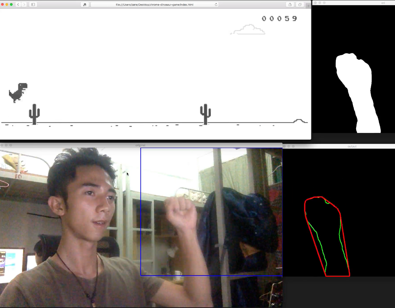Click the extension icon left of address bar
This screenshot has height=308, width=395.
[x=85, y=5]
